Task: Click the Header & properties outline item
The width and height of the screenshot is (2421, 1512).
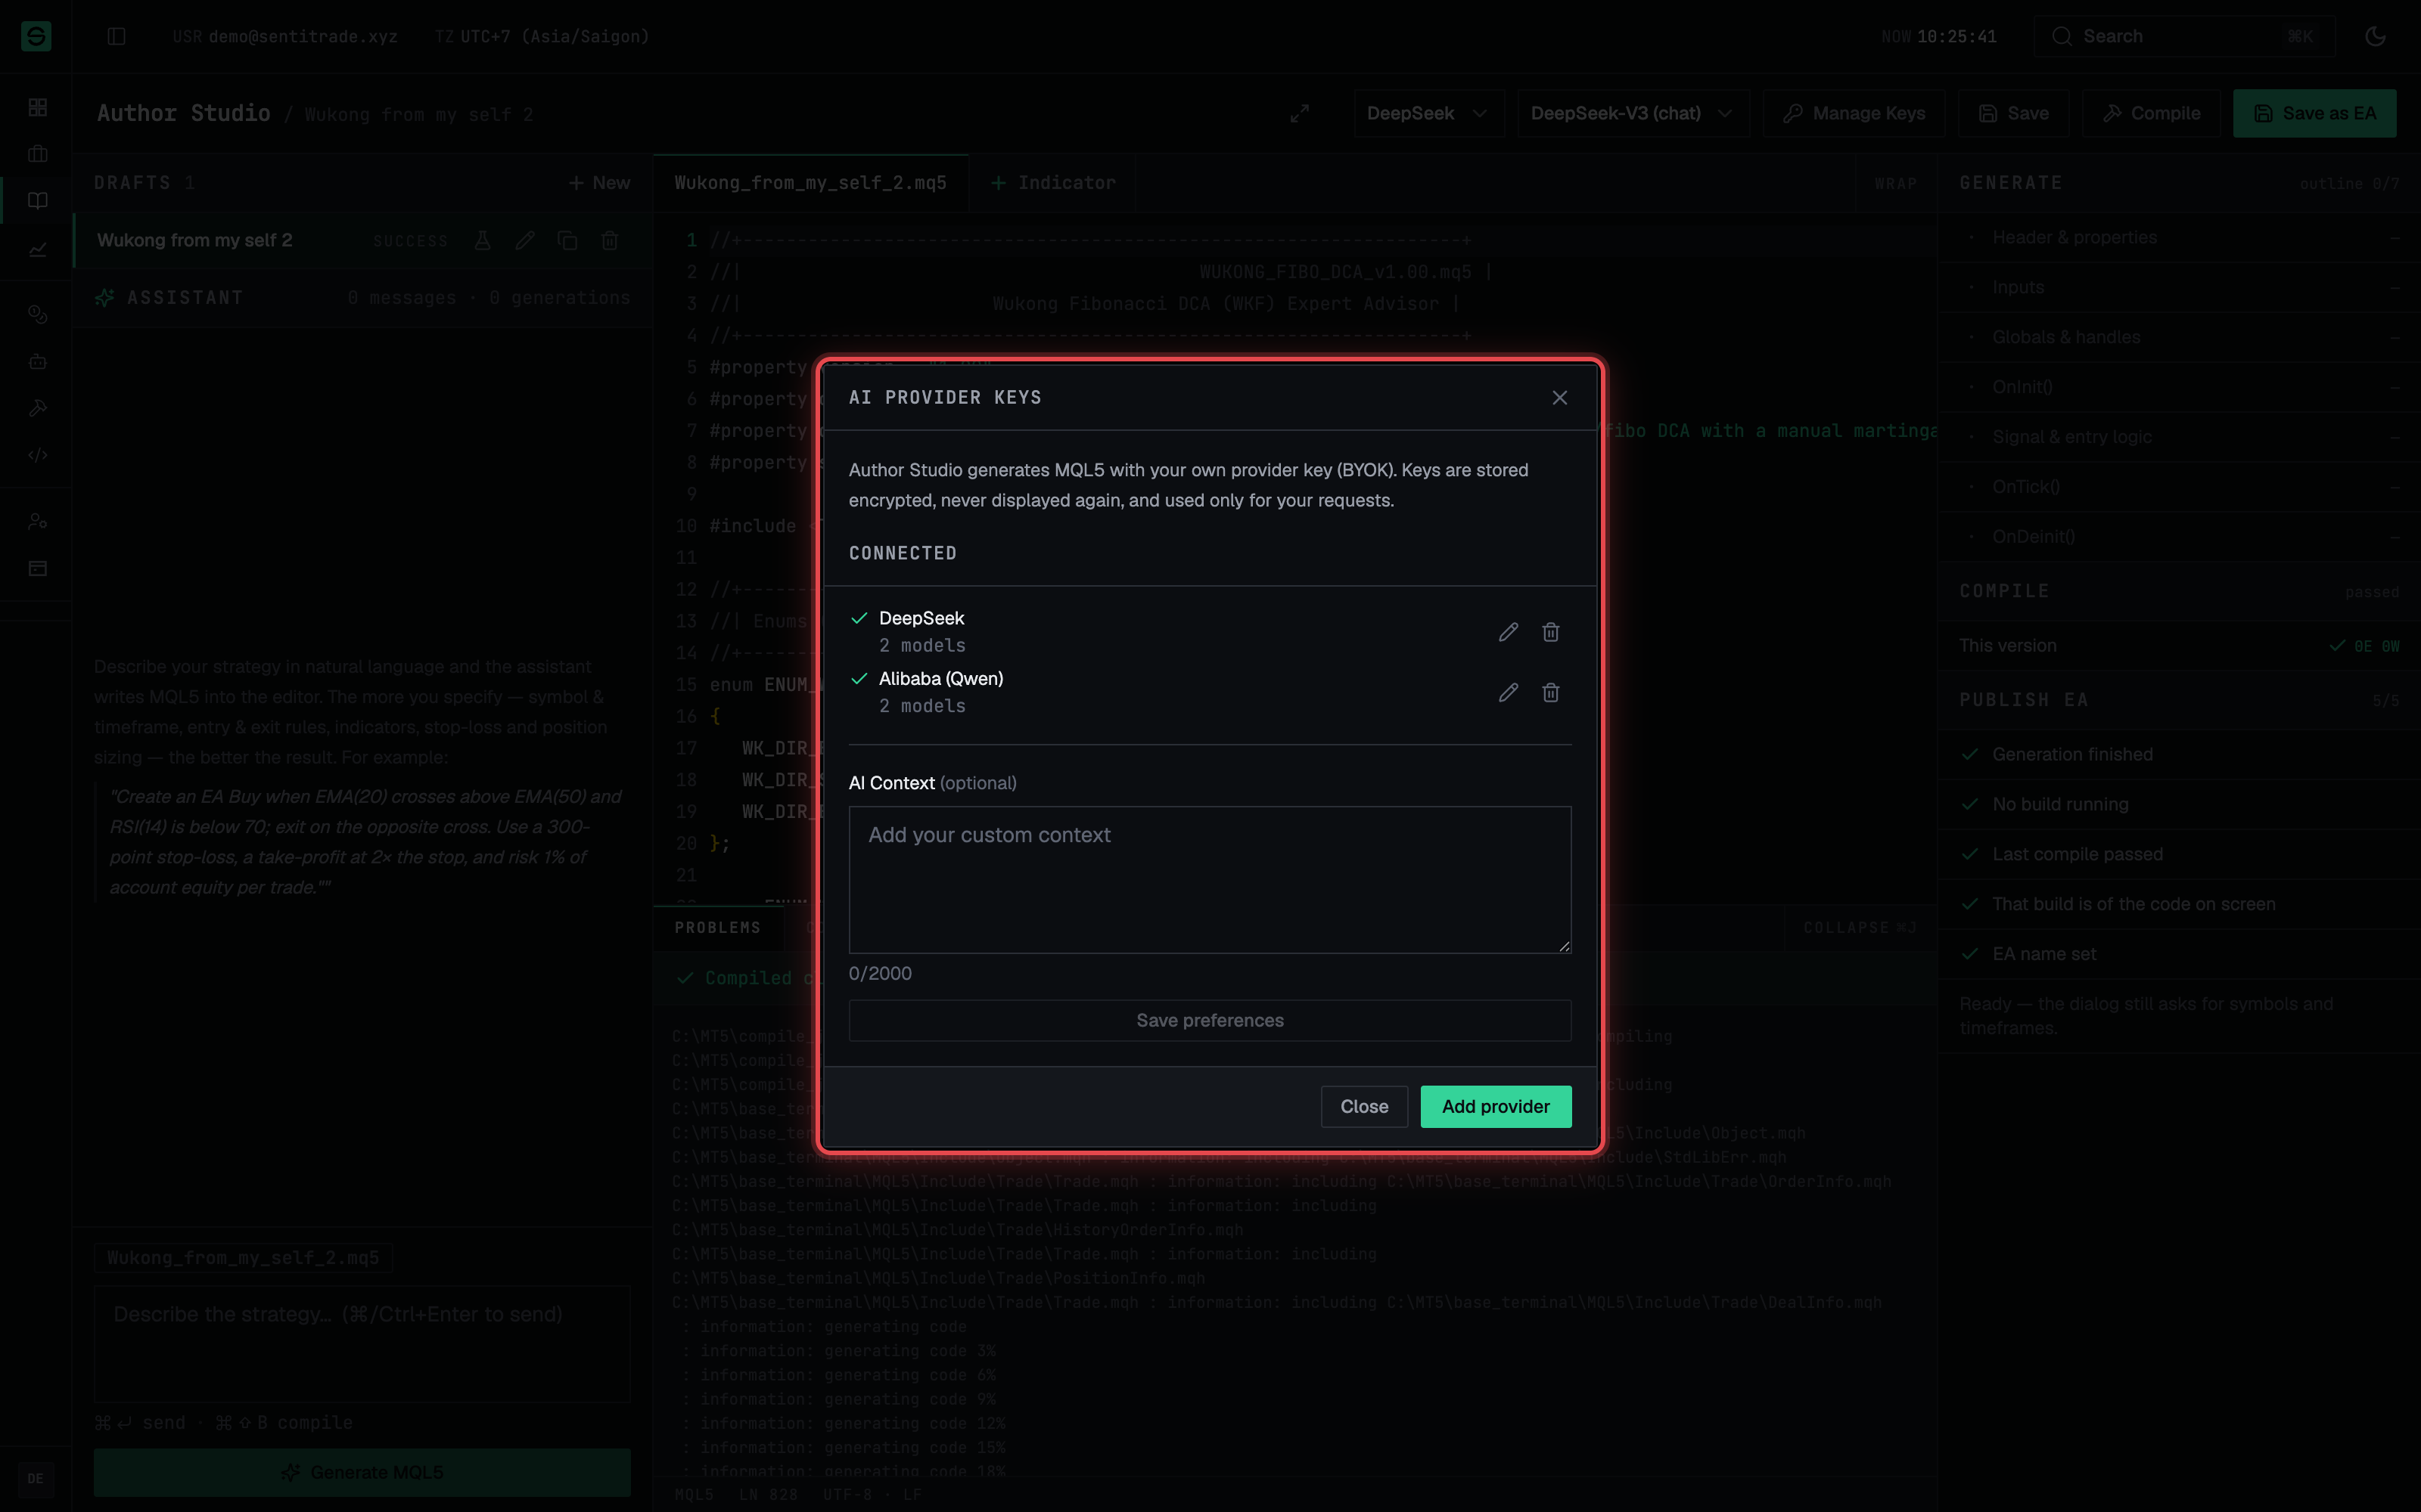Action: (x=2179, y=237)
